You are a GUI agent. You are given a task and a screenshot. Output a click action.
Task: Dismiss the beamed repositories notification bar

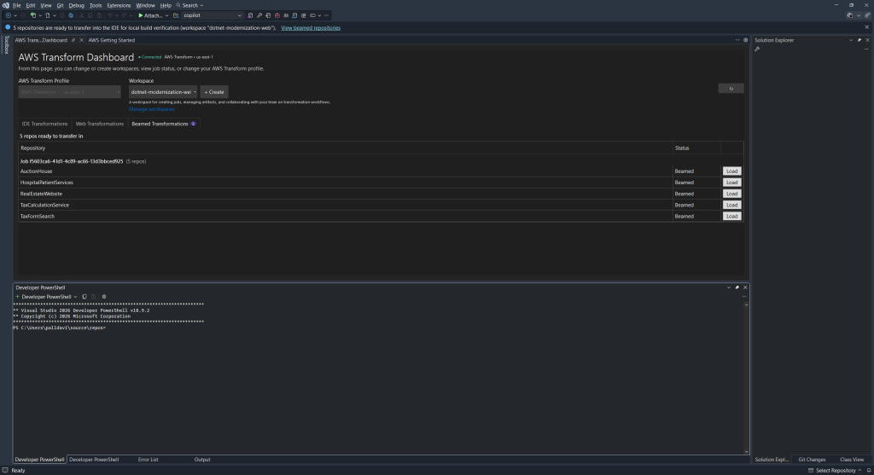867,27
